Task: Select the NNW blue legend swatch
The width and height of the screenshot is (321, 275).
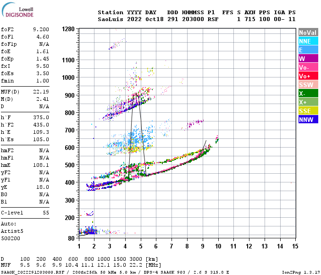Action: tap(308, 120)
